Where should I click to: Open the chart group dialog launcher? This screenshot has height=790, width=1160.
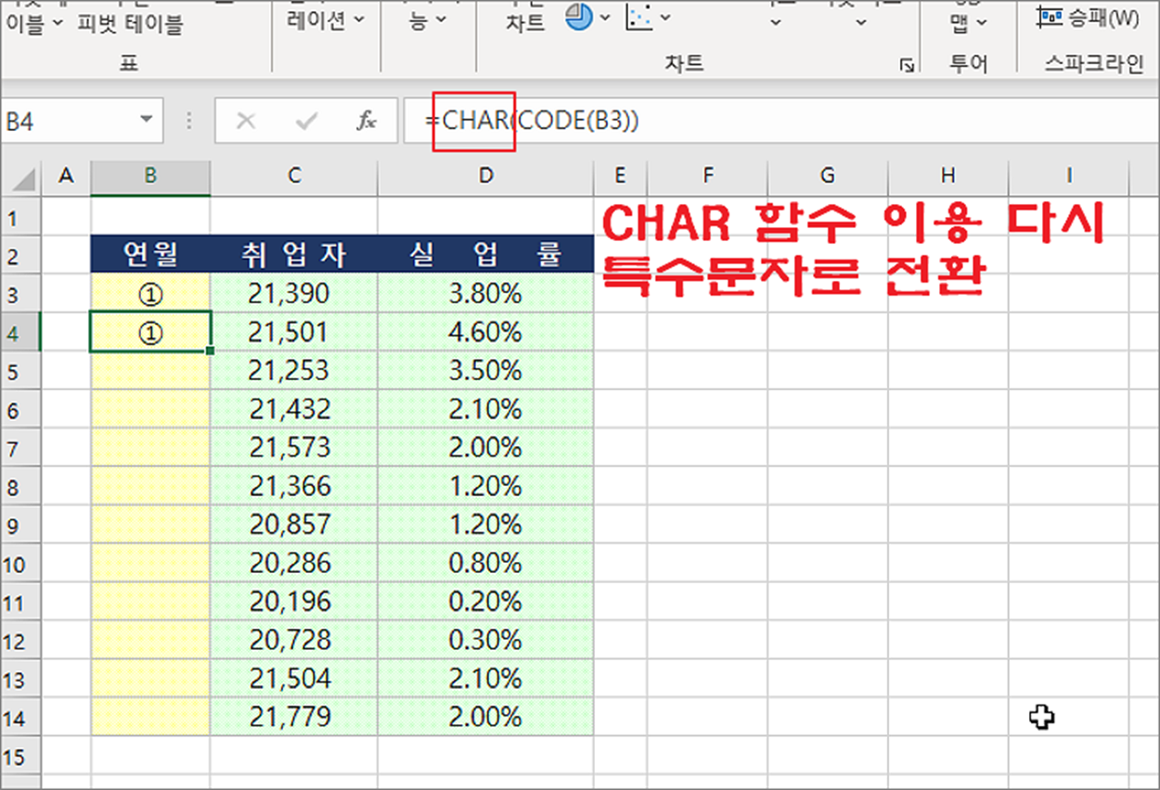(x=907, y=65)
